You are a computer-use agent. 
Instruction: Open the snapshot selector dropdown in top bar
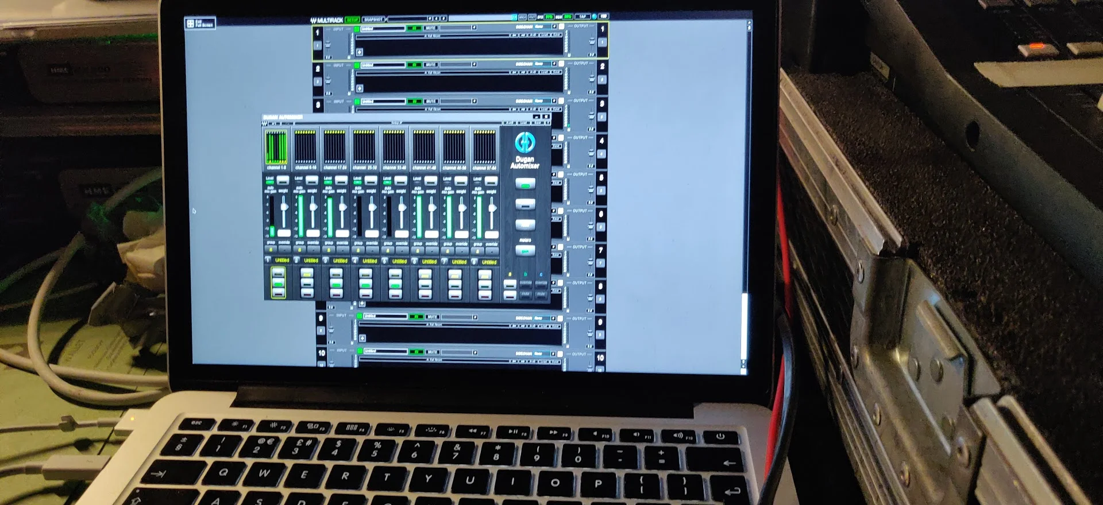pos(430,18)
